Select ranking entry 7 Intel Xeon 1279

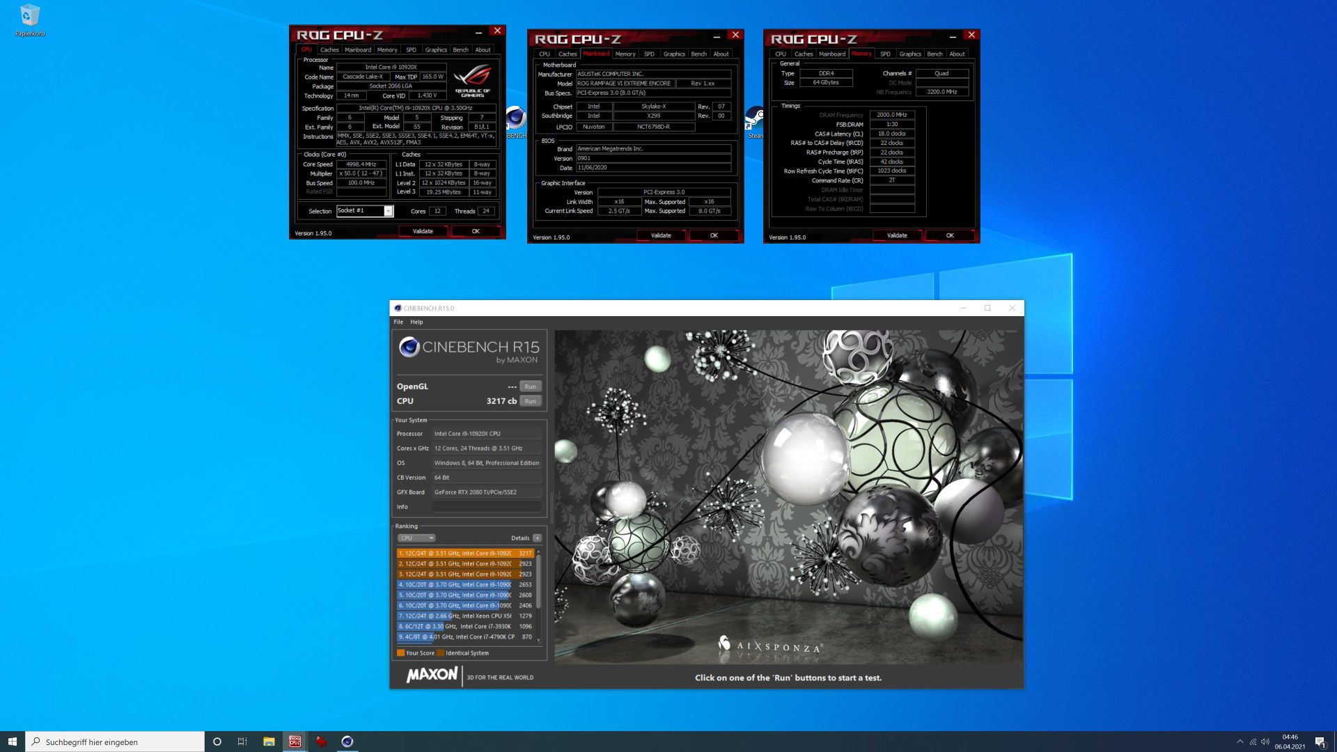464,616
